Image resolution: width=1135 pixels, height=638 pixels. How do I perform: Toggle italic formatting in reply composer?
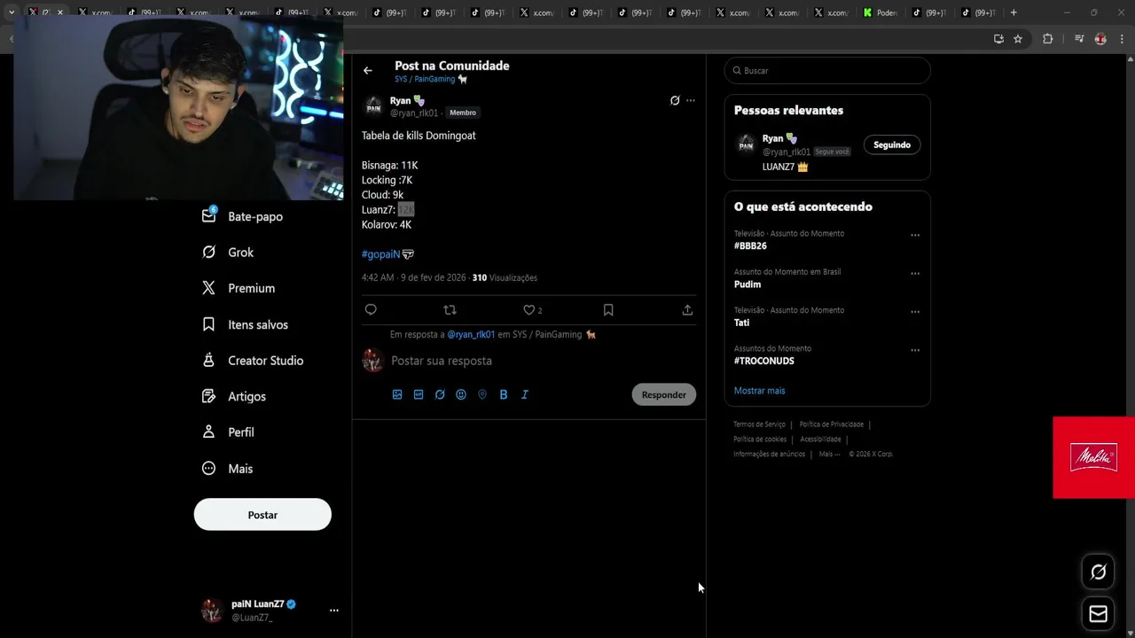tap(525, 394)
